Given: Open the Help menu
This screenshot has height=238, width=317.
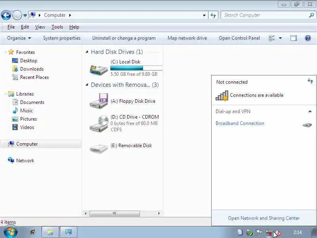Looking at the screenshot, I should (74, 27).
